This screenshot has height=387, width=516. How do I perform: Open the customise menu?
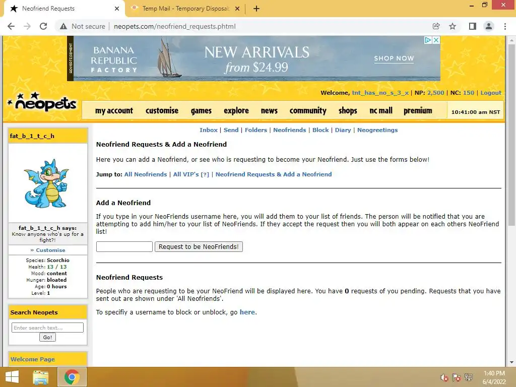pyautogui.click(x=162, y=110)
